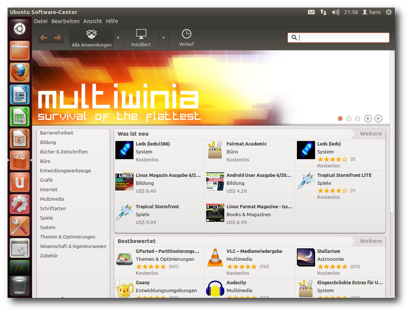Open System Settings gear and wrench icon
Screen dimensions: 410x313
[x=20, y=204]
